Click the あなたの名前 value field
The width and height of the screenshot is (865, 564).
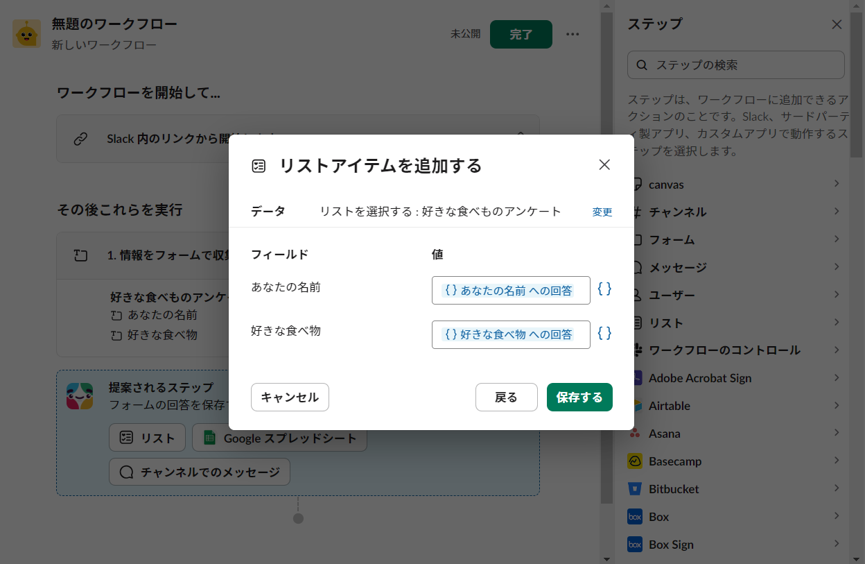pos(511,290)
